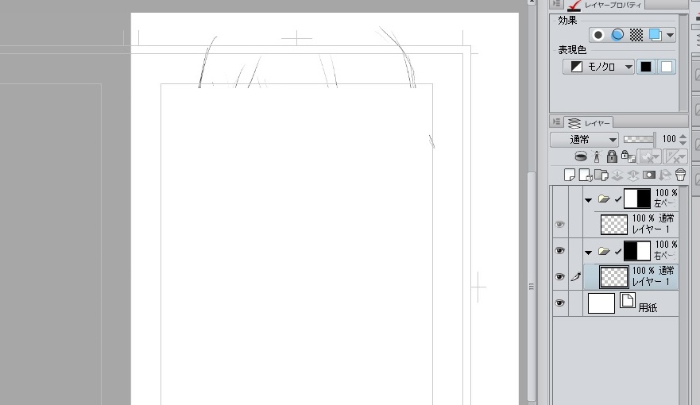Screen dimensions: 700x405
Task: Select the 用紙 paper layer white thumbnail
Action: coord(601,303)
